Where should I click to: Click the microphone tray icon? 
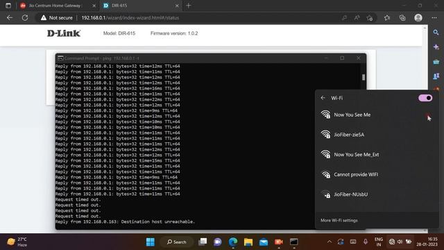tap(366, 242)
